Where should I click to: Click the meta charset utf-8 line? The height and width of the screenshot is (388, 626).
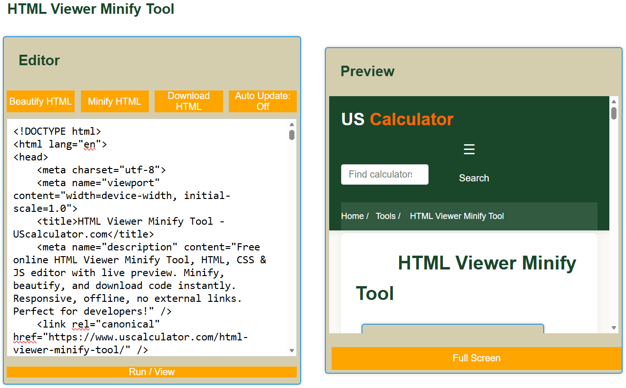[x=101, y=170]
